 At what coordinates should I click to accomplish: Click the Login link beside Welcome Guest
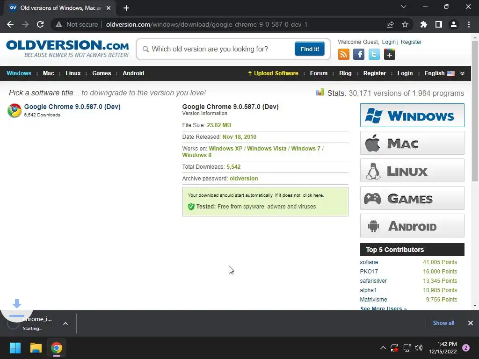tap(389, 42)
